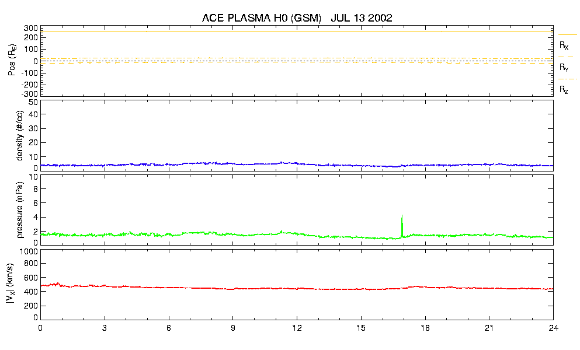Click the 300 tick on position axis
Viewport: 580px width, 350px height.
click(x=31, y=28)
